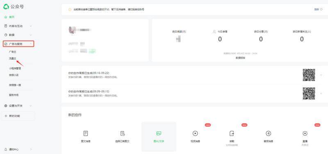Expand the 设置与开发 section

pyautogui.click(x=18, y=106)
